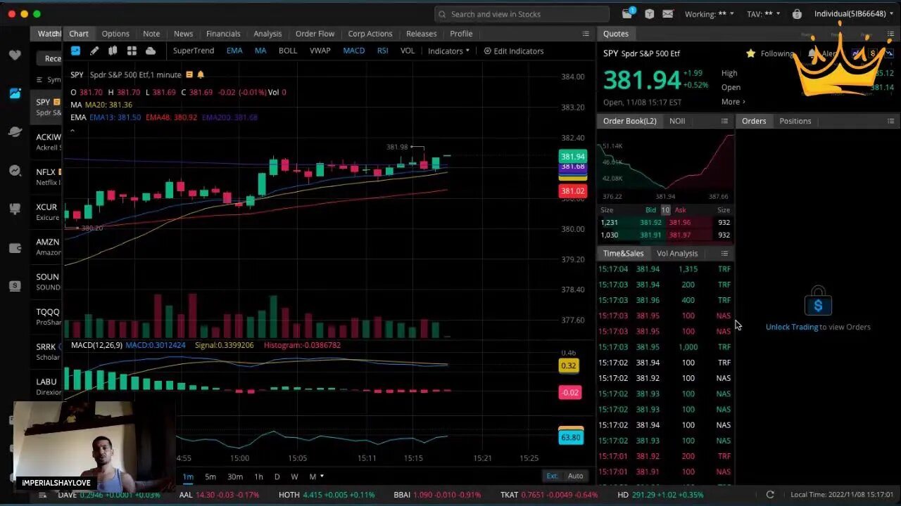Select the 5m timeframe
The image size is (901, 506).
pyautogui.click(x=210, y=476)
